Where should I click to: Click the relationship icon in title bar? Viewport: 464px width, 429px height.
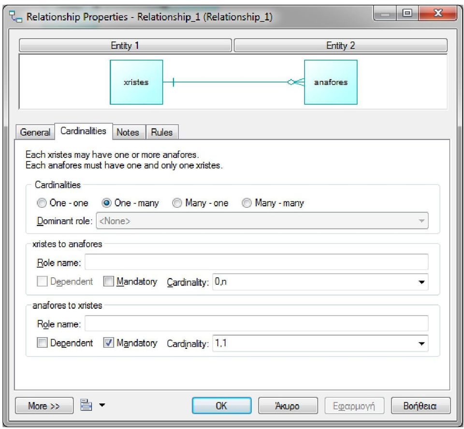(15, 17)
